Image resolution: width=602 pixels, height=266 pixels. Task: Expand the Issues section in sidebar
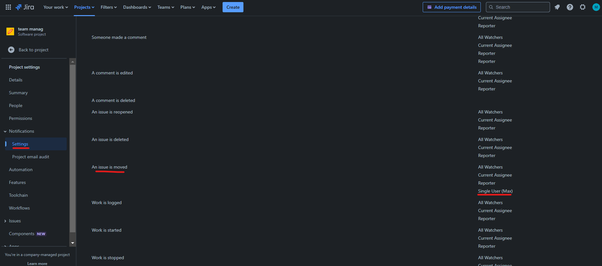click(5, 221)
